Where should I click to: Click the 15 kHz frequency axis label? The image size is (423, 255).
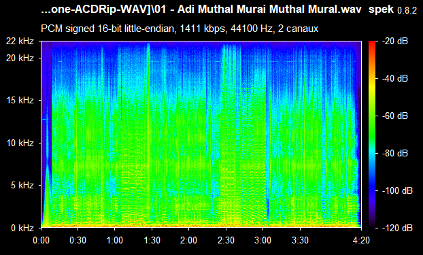point(20,101)
